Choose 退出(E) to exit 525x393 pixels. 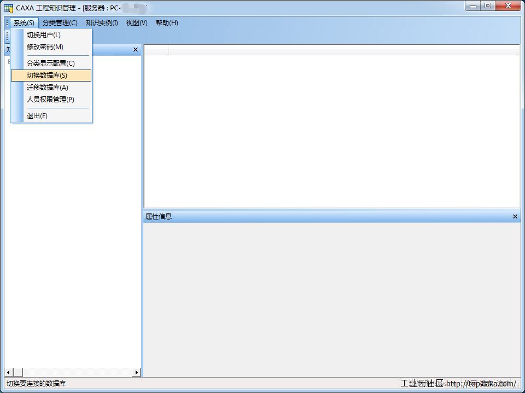click(51, 116)
